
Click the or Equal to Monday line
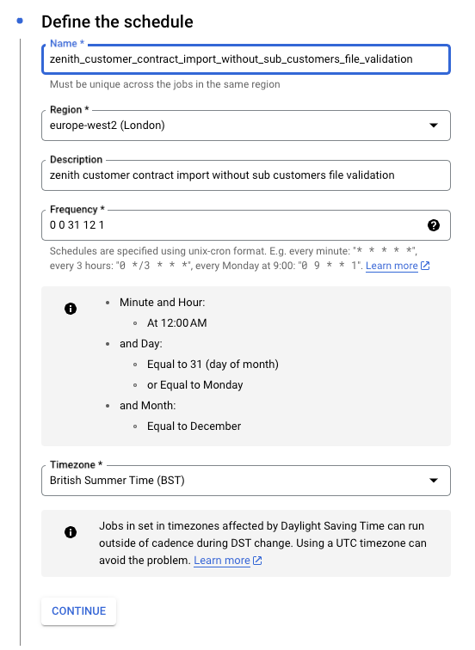click(195, 385)
